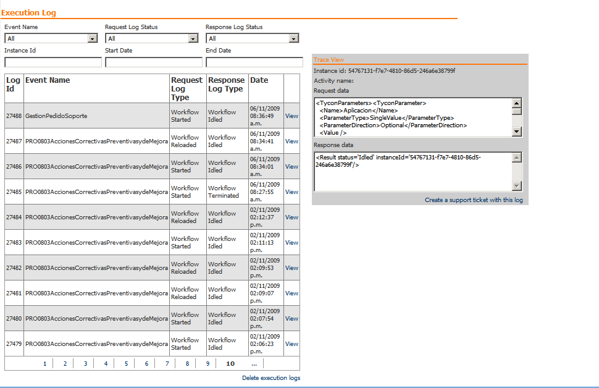Go to page 1 of logs
Image resolution: width=599 pixels, height=388 pixels.
44,364
